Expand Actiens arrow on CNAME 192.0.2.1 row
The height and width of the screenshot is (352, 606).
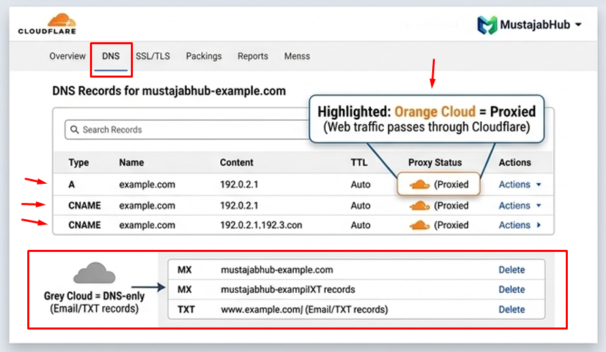point(539,206)
